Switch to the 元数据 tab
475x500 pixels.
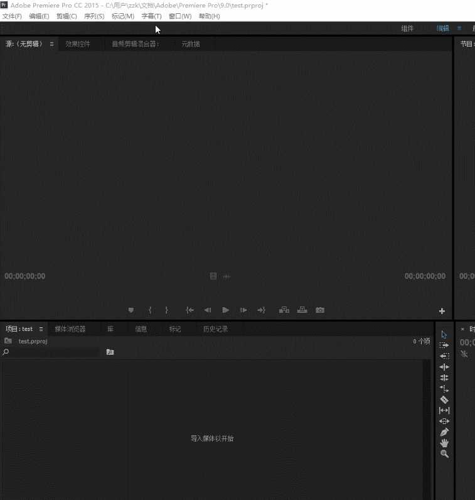191,44
